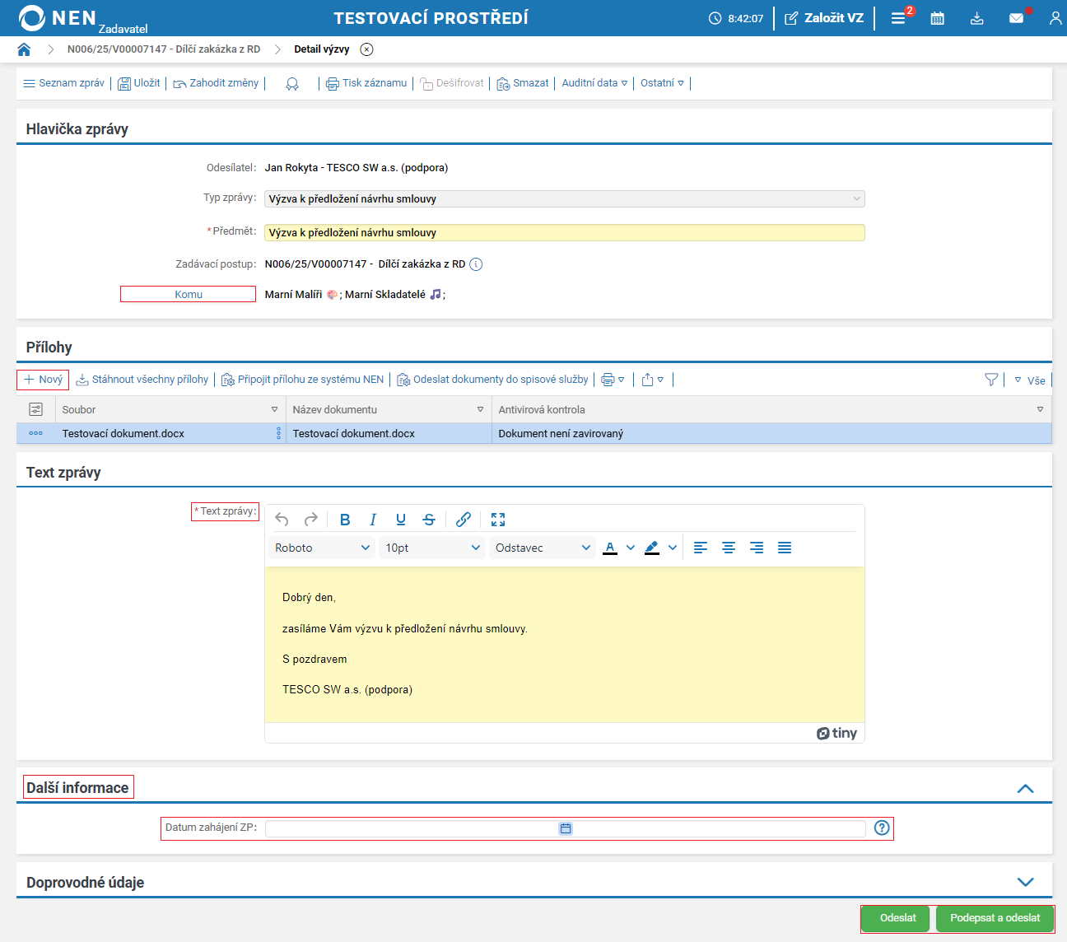Open the Roboto font family dropdown
This screenshot has width=1067, height=942.
coord(322,548)
